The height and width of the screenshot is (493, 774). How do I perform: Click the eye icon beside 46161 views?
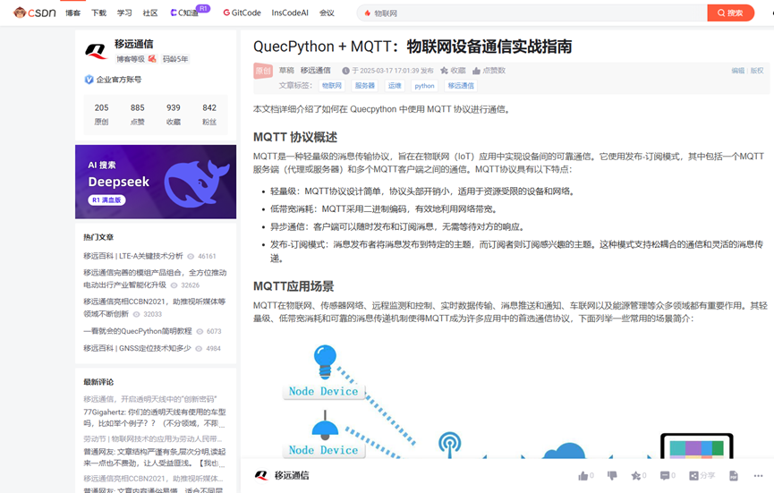(x=191, y=257)
